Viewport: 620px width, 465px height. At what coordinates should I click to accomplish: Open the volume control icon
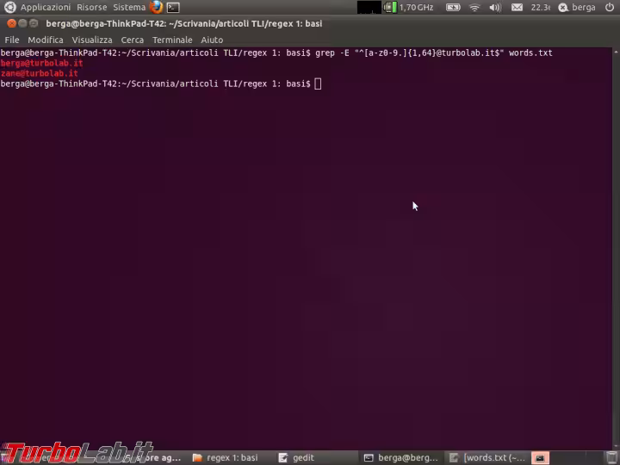(x=495, y=7)
